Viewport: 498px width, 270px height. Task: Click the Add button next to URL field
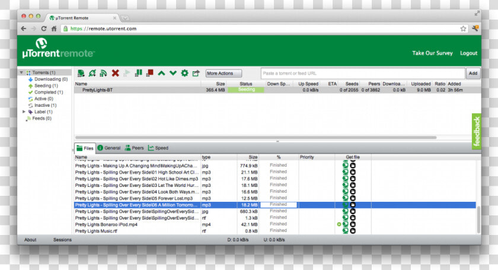(x=473, y=74)
